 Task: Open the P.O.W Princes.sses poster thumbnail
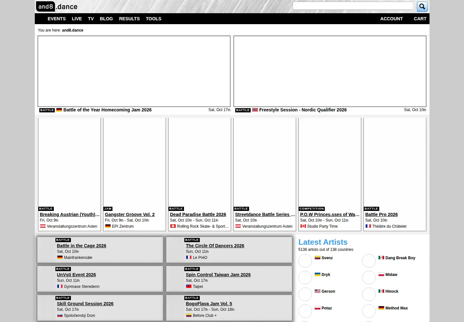[x=330, y=162]
